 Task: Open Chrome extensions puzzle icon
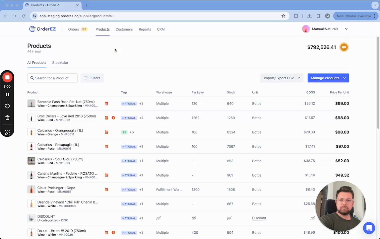pos(296,16)
